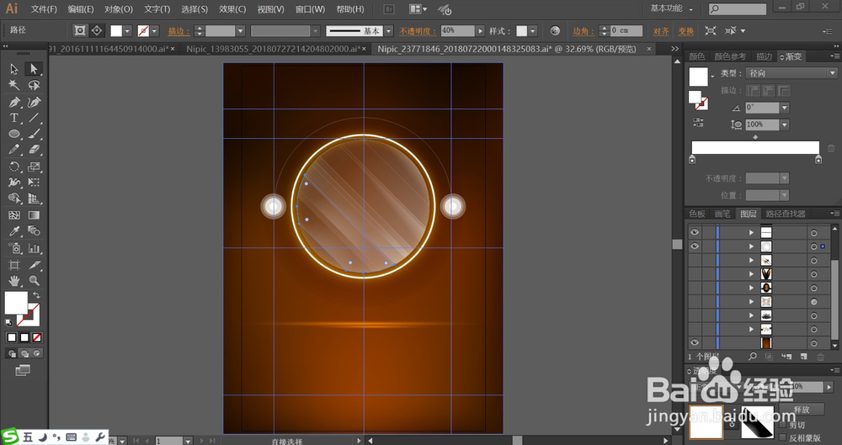Select the Symbol Sprayer tool

pos(14,248)
